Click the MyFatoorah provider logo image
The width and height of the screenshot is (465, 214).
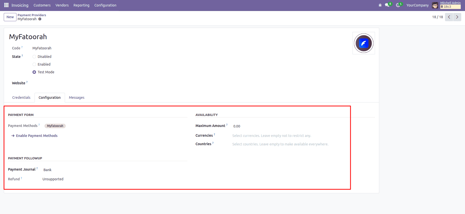363,43
